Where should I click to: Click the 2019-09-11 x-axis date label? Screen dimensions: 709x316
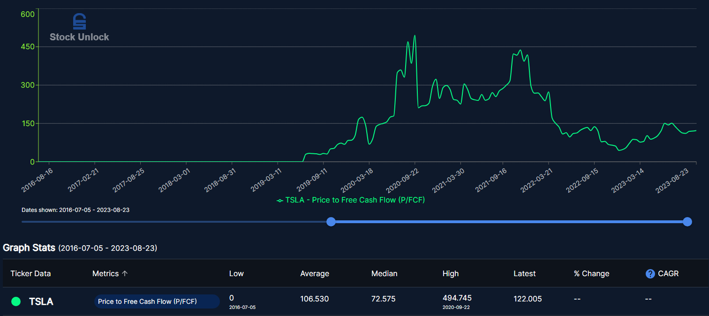tap(311, 180)
